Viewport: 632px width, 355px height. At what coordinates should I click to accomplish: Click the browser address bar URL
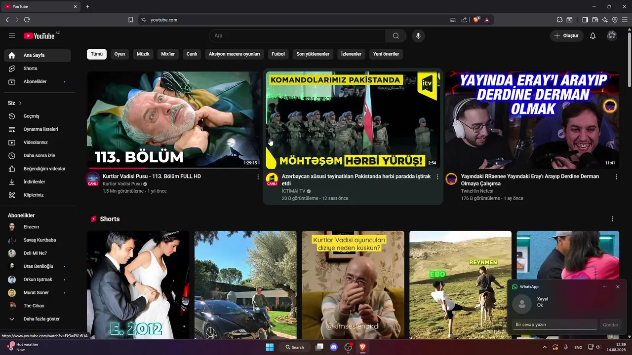[x=164, y=20]
